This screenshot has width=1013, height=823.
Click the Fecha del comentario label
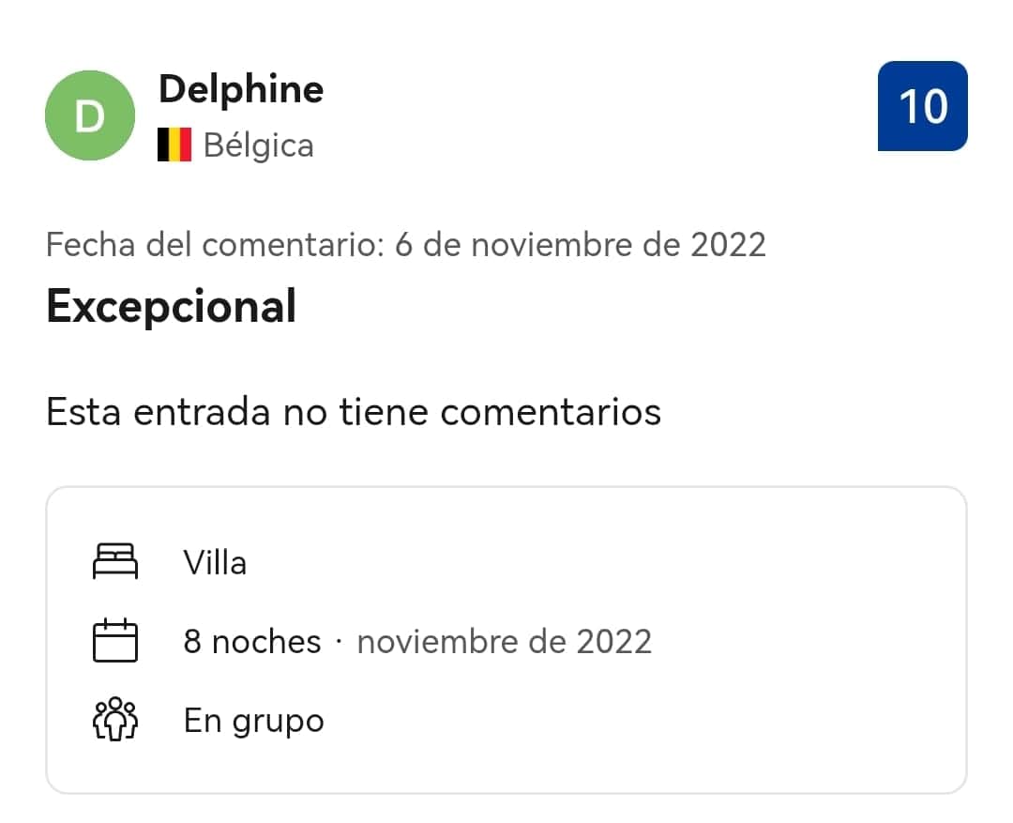(215, 245)
